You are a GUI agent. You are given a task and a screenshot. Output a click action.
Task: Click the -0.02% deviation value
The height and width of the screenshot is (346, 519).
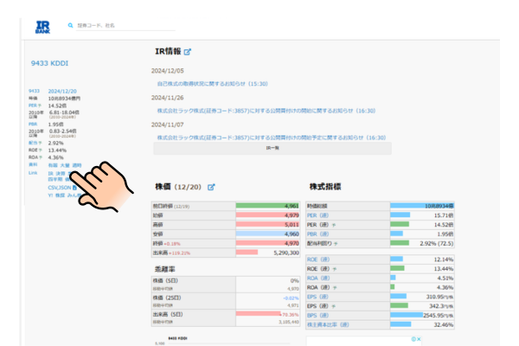pyautogui.click(x=291, y=298)
